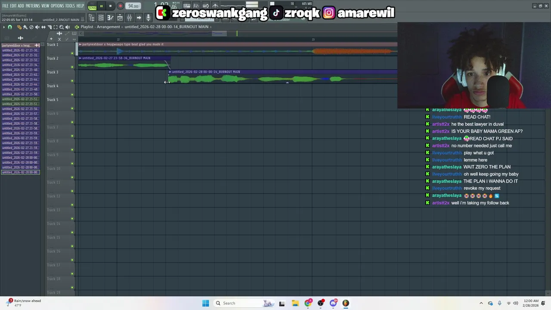This screenshot has height=310, width=551.
Task: Open the channel rack icon
Action: [x=101, y=18]
